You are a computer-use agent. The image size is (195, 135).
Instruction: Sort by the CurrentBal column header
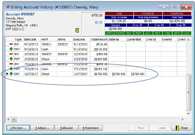click(x=136, y=39)
